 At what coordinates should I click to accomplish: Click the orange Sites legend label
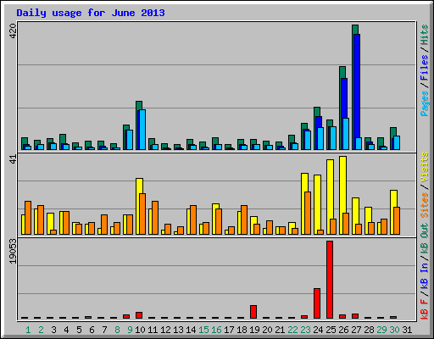(x=424, y=205)
